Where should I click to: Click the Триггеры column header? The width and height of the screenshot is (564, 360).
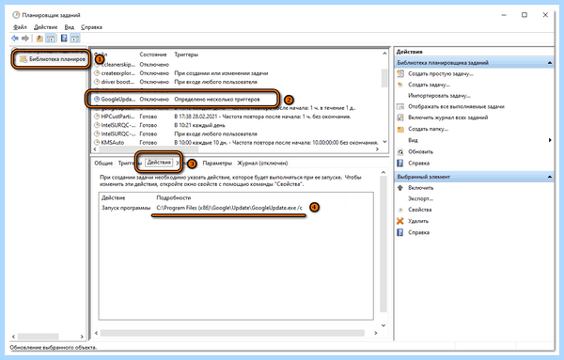click(x=186, y=55)
